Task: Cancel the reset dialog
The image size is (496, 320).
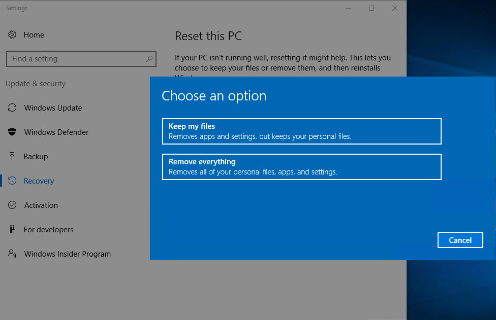Action: click(x=460, y=240)
